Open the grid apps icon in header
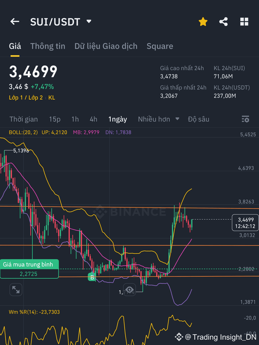The image size is (259, 345). point(244,22)
